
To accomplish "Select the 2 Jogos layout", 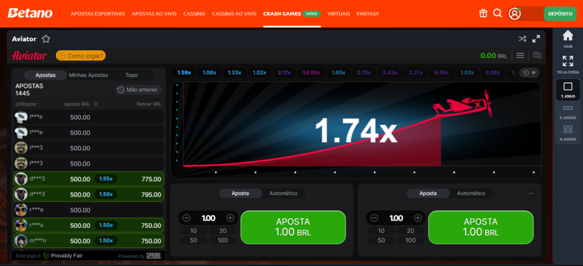I will (568, 112).
